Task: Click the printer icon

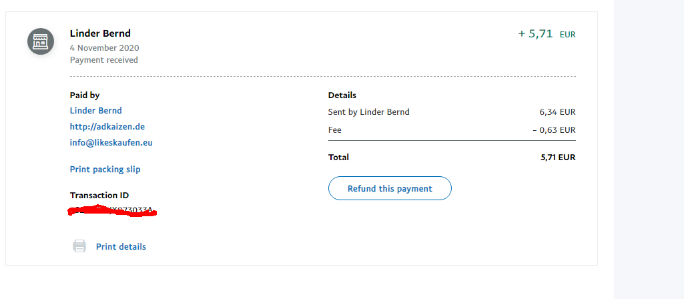Action: pyautogui.click(x=79, y=246)
